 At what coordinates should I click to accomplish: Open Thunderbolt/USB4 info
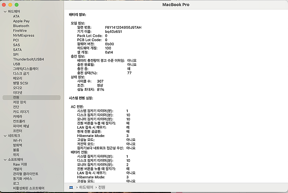[x=28, y=59]
